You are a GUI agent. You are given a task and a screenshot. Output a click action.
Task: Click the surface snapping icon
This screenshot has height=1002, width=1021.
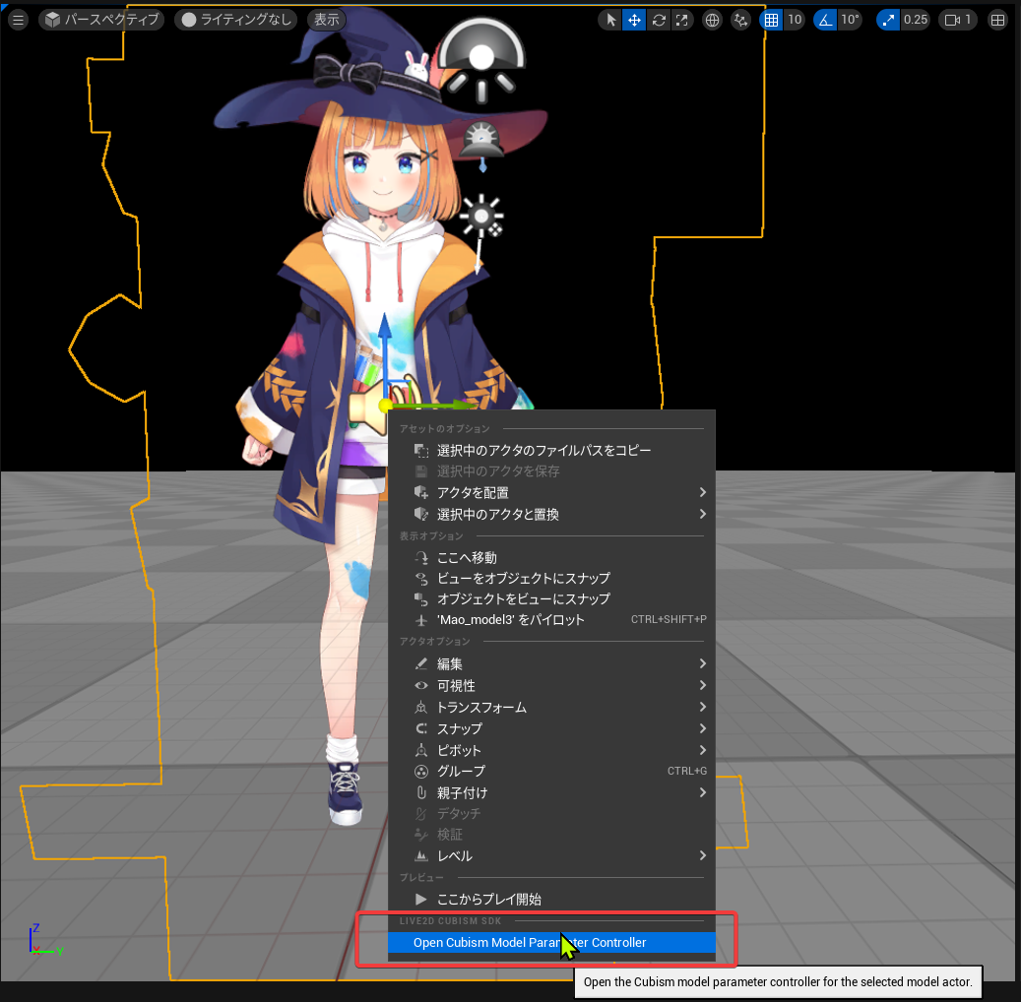[x=740, y=21]
